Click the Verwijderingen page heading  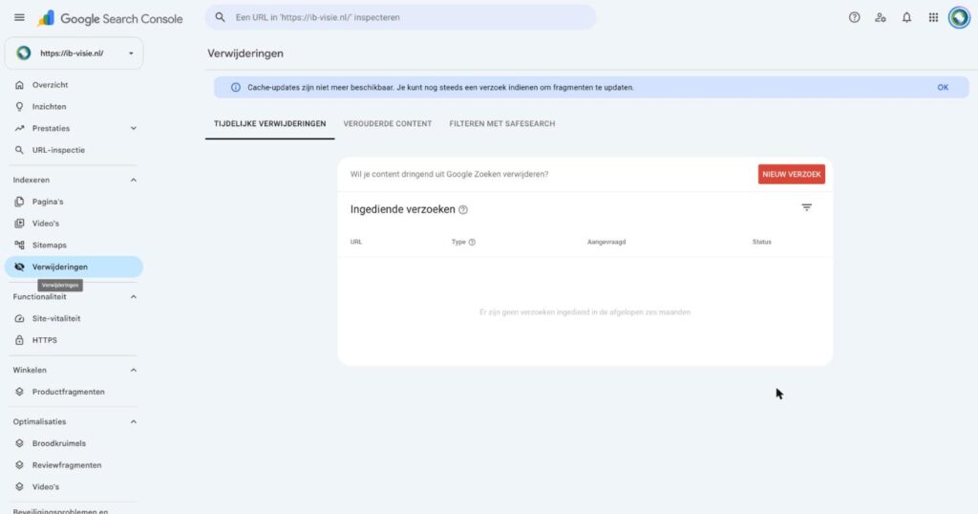tap(245, 54)
